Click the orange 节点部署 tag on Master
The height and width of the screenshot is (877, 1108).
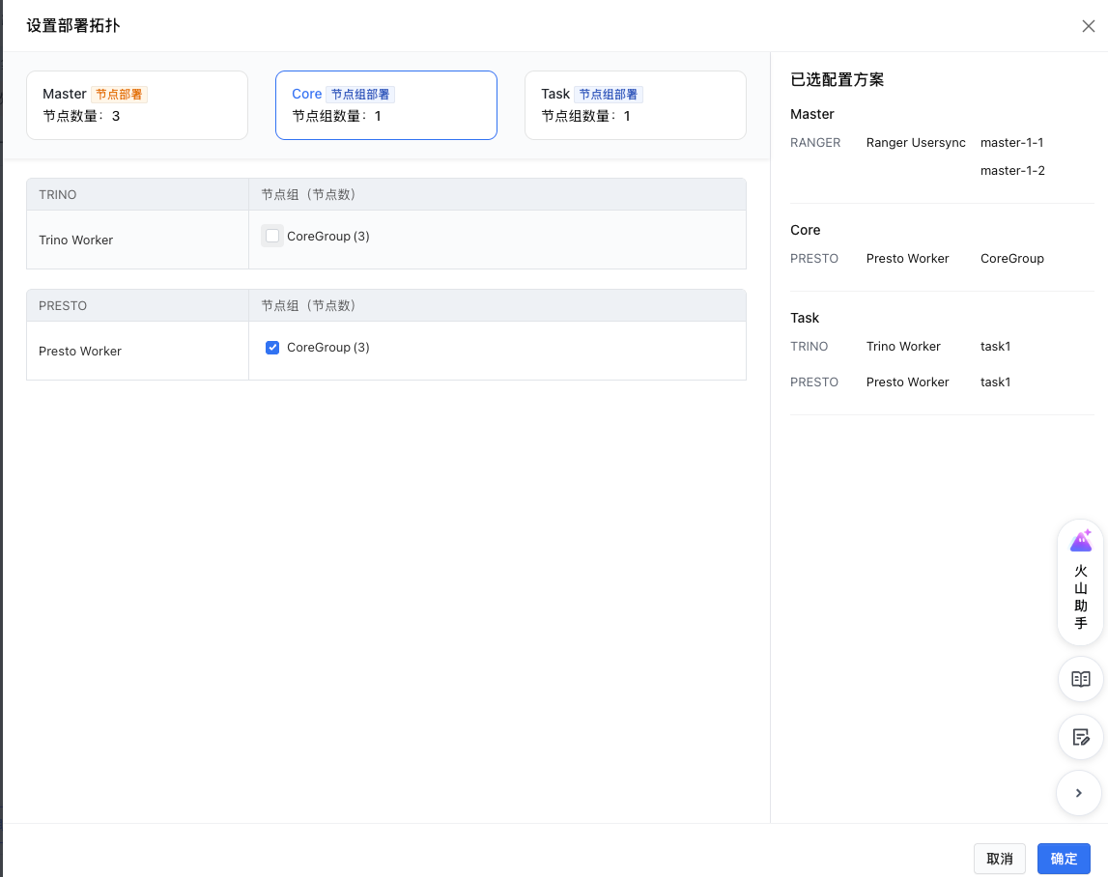tap(119, 94)
